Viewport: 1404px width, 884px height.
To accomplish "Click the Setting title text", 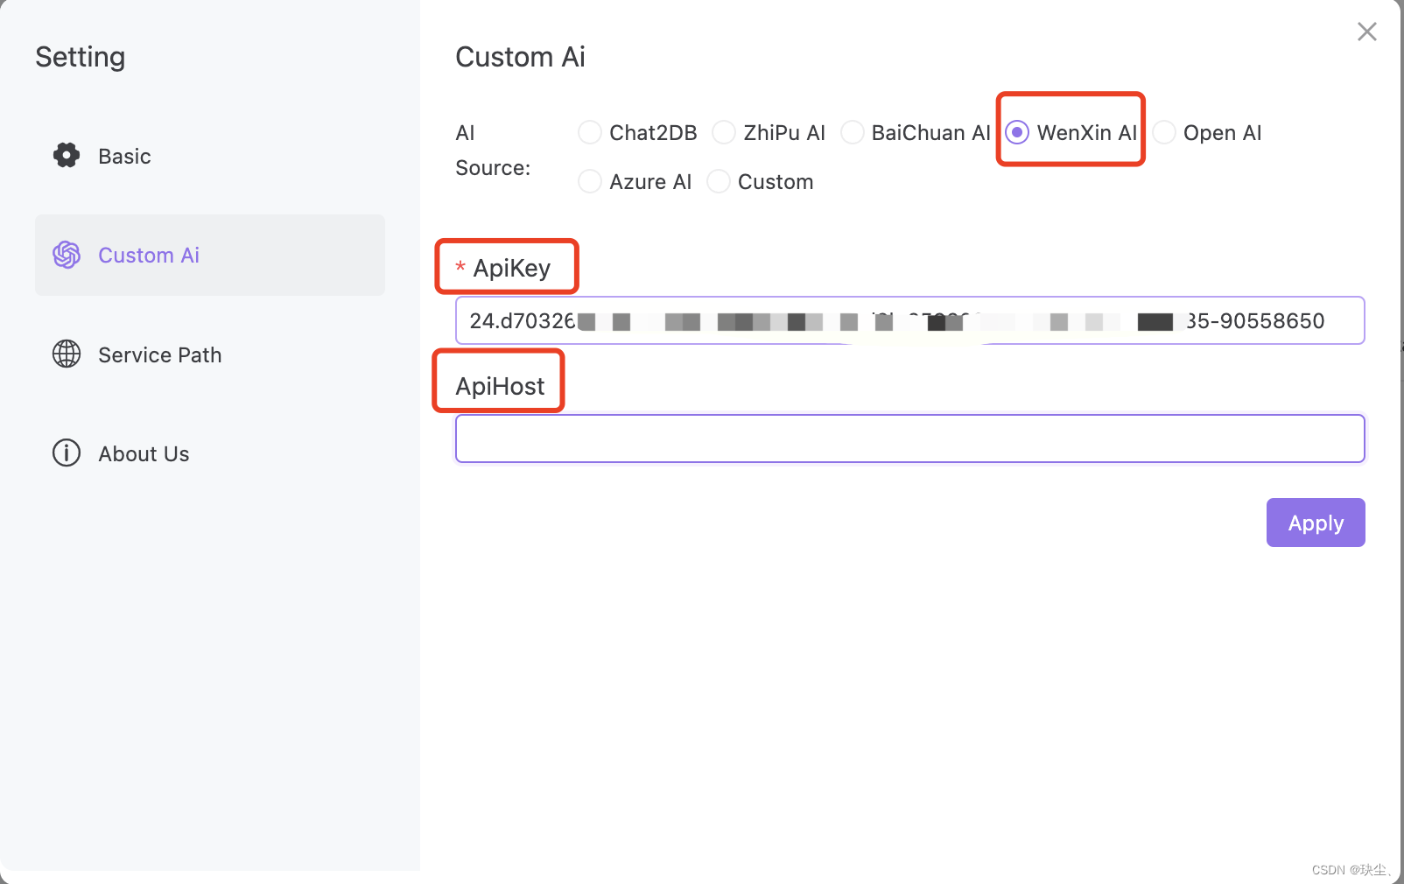I will 81,57.
